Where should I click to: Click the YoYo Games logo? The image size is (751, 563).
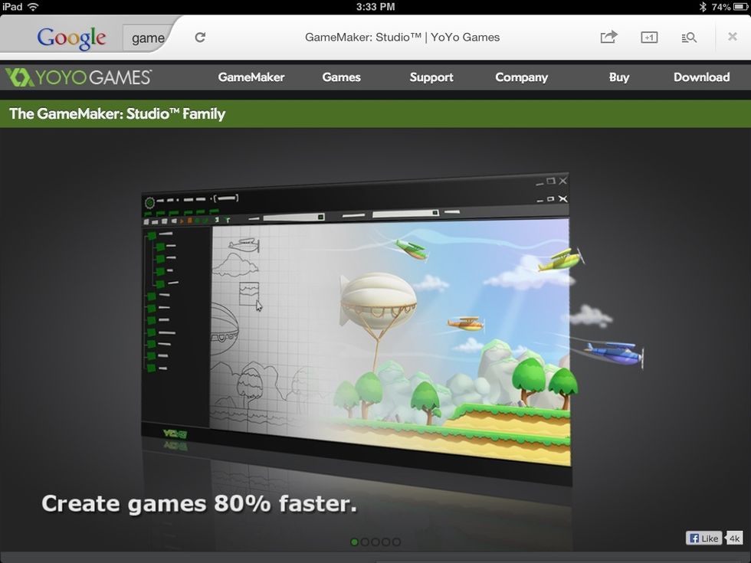click(x=78, y=77)
